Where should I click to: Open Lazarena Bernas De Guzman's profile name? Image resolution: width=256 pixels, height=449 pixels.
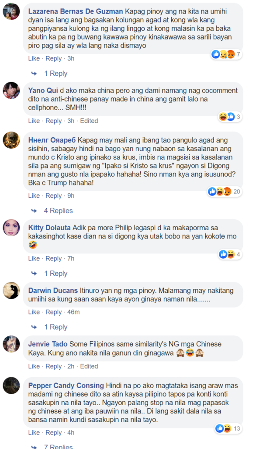76,11
